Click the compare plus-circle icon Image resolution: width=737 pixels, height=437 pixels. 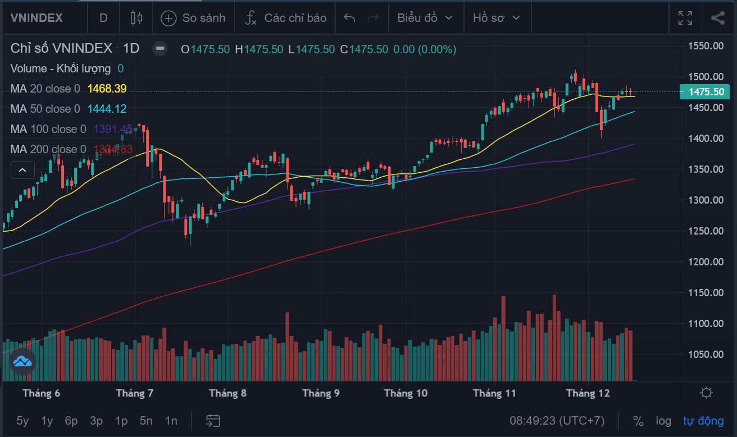169,18
